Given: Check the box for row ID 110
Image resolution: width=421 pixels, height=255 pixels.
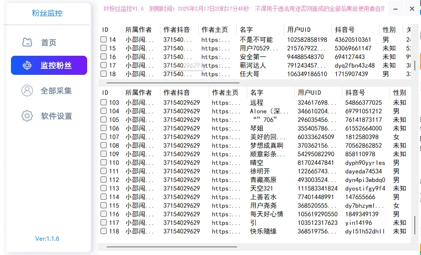Looking at the screenshot, I should (x=104, y=163).
